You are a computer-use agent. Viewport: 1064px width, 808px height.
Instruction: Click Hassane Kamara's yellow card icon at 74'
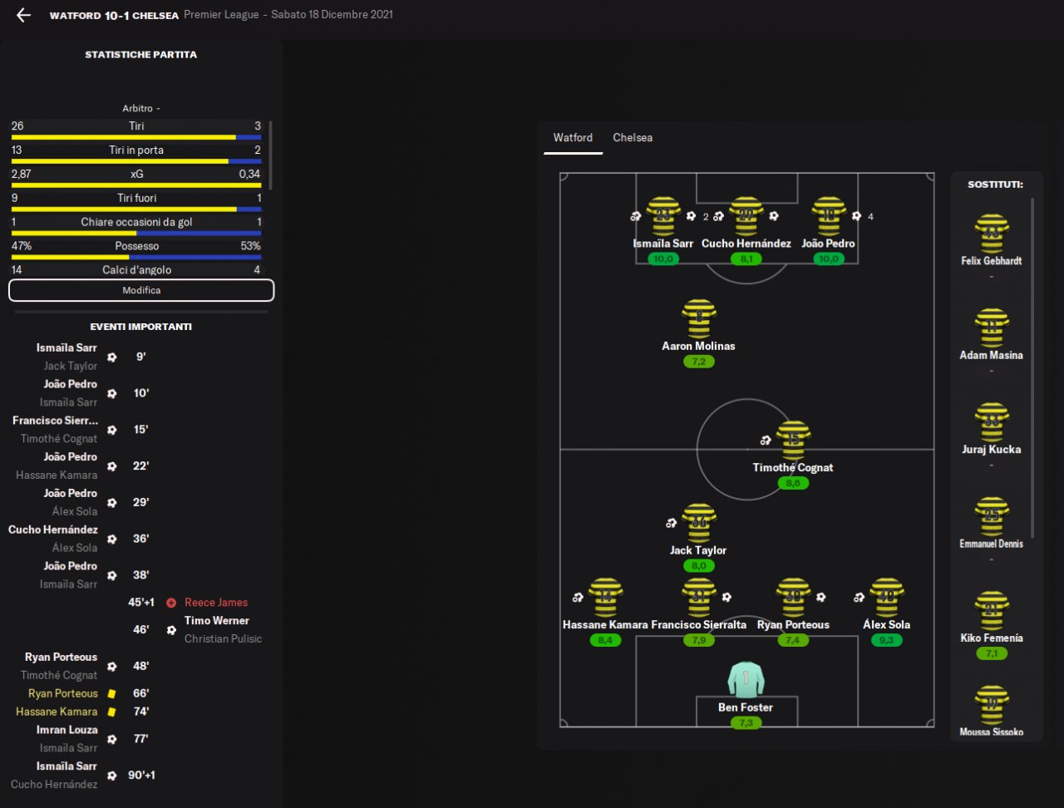(112, 712)
